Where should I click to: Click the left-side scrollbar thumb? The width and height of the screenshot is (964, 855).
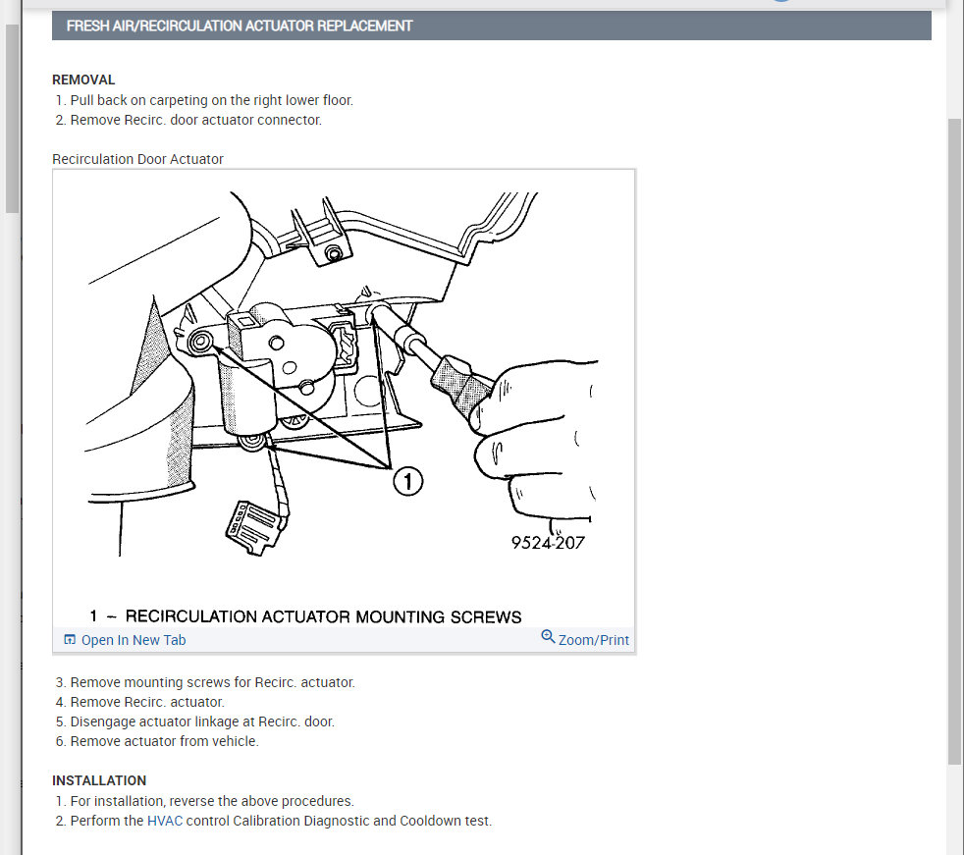13,119
